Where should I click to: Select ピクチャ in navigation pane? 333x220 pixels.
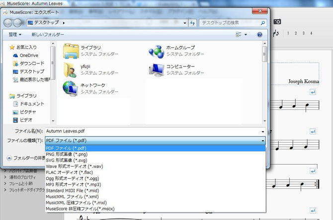pos(24,112)
